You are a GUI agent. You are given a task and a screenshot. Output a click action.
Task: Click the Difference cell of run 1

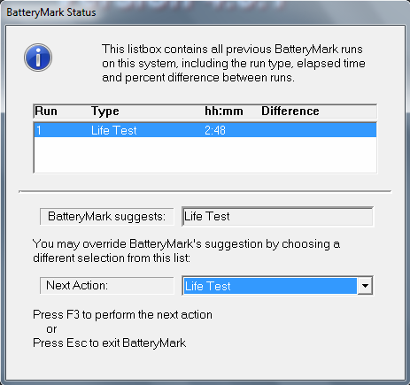pos(318,130)
